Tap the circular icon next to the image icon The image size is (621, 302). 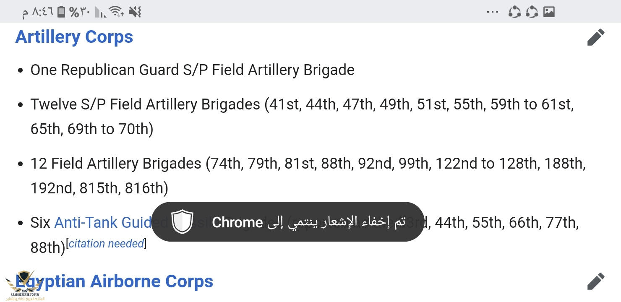click(532, 12)
